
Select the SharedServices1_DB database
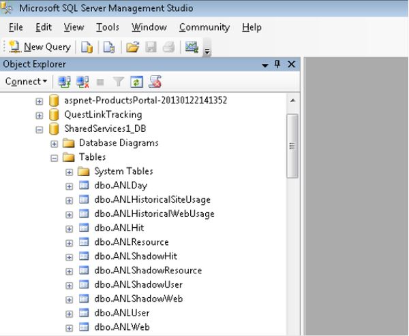click(105, 129)
